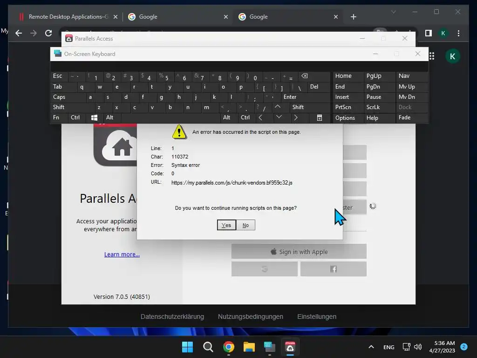The width and height of the screenshot is (477, 358).
Task: Tap the PgDn key on keyboard
Action: pyautogui.click(x=380, y=87)
